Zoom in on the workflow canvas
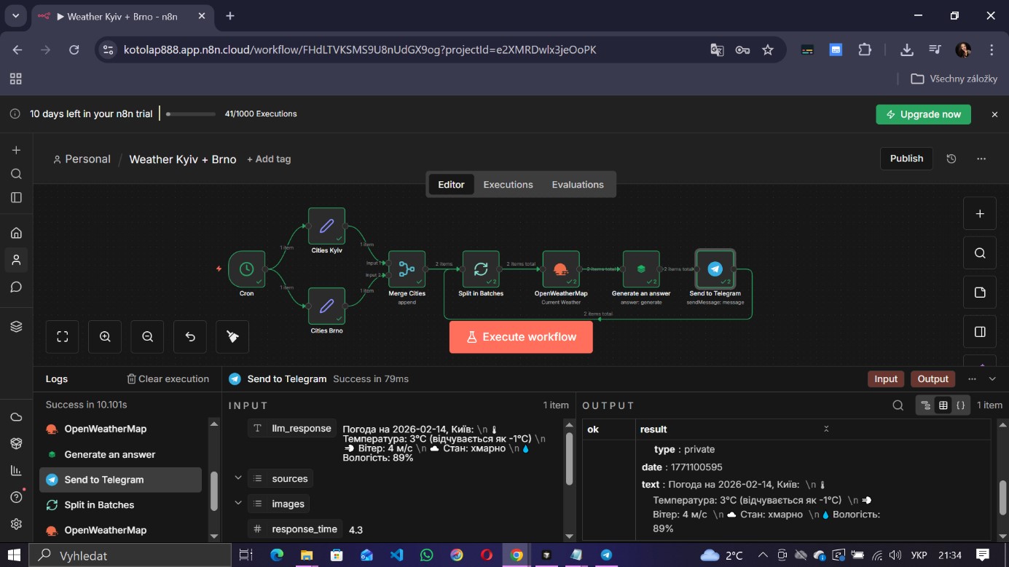This screenshot has height=567, width=1009. 105,336
